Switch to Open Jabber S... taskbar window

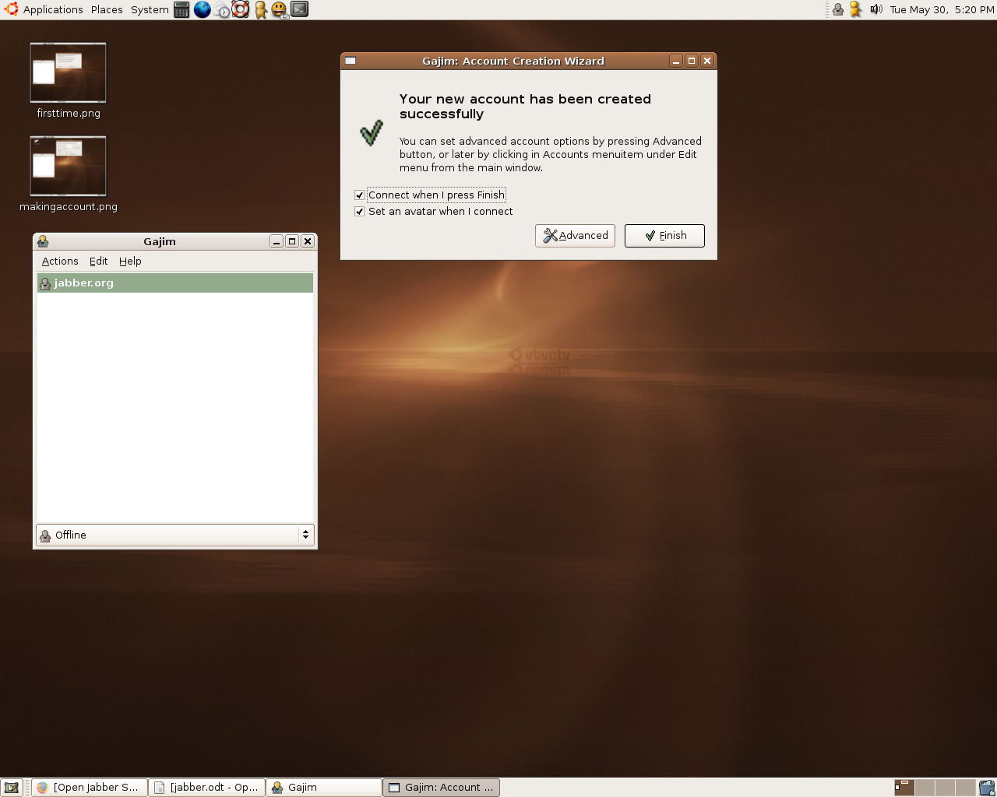point(90,788)
